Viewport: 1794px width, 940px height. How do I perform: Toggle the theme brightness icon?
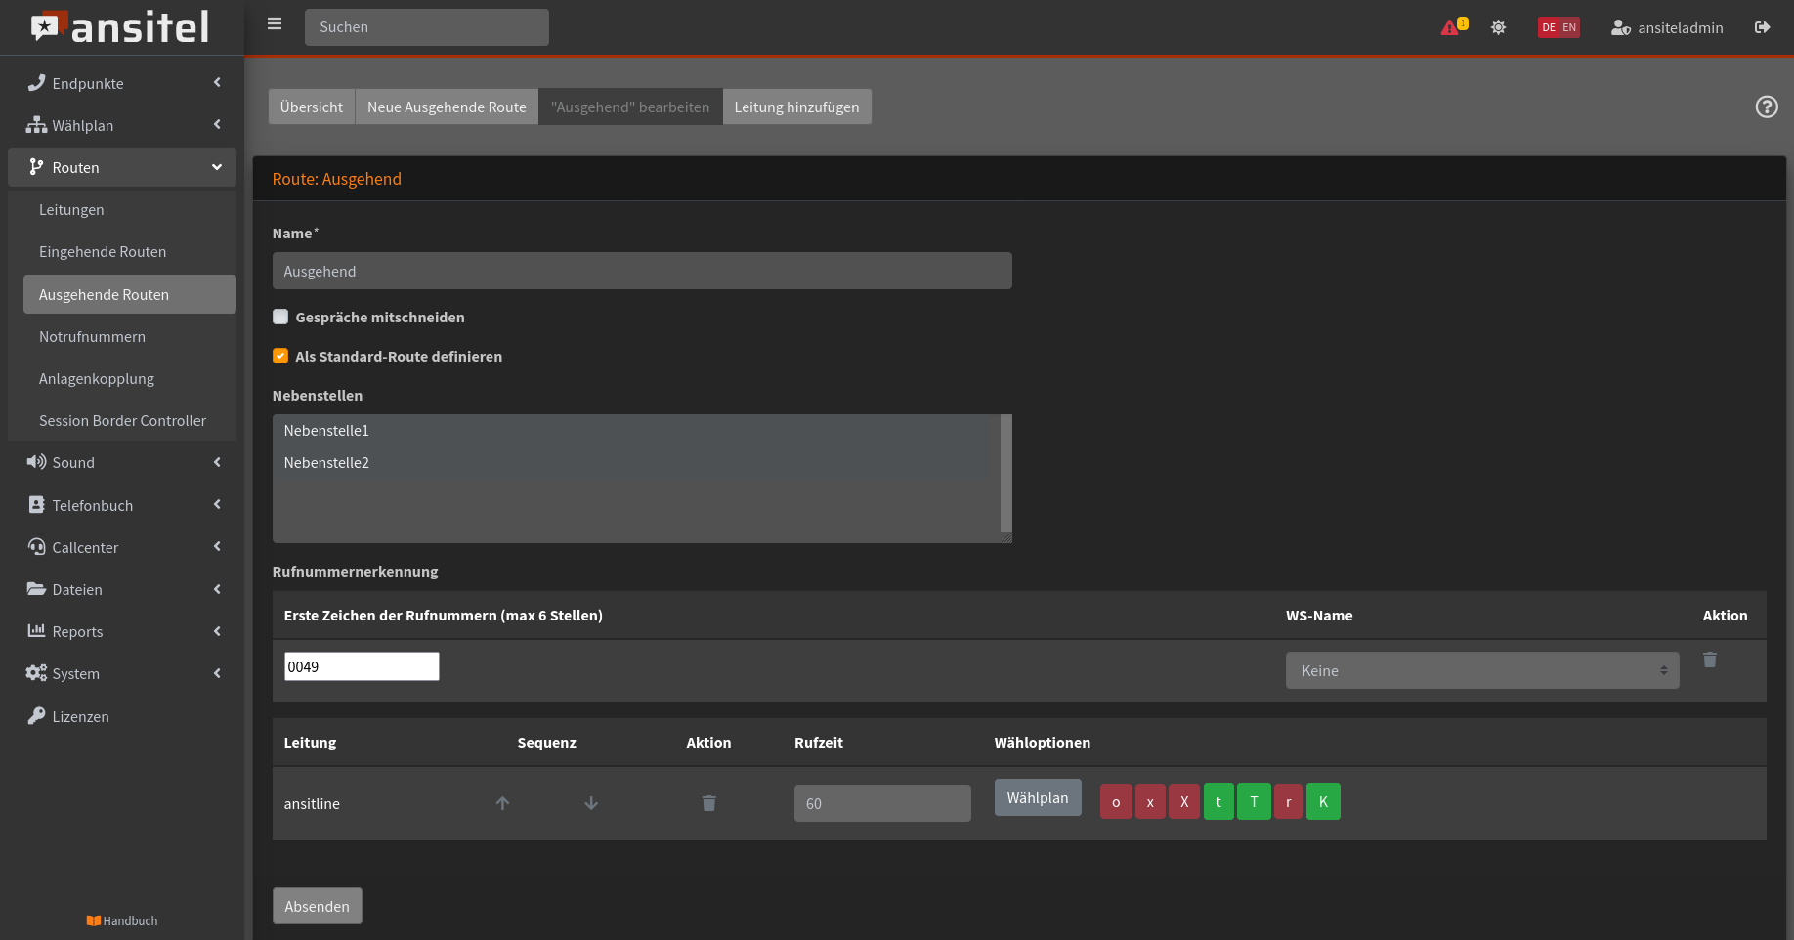[x=1498, y=27]
